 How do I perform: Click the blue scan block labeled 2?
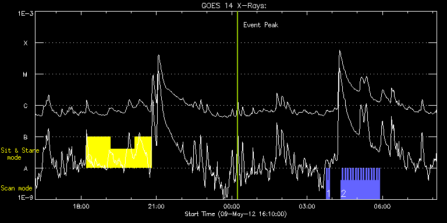[x=360, y=184]
